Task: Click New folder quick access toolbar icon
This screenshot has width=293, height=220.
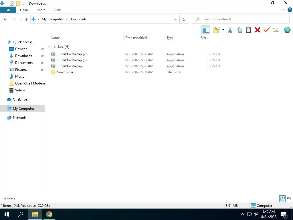Action: point(18,3)
